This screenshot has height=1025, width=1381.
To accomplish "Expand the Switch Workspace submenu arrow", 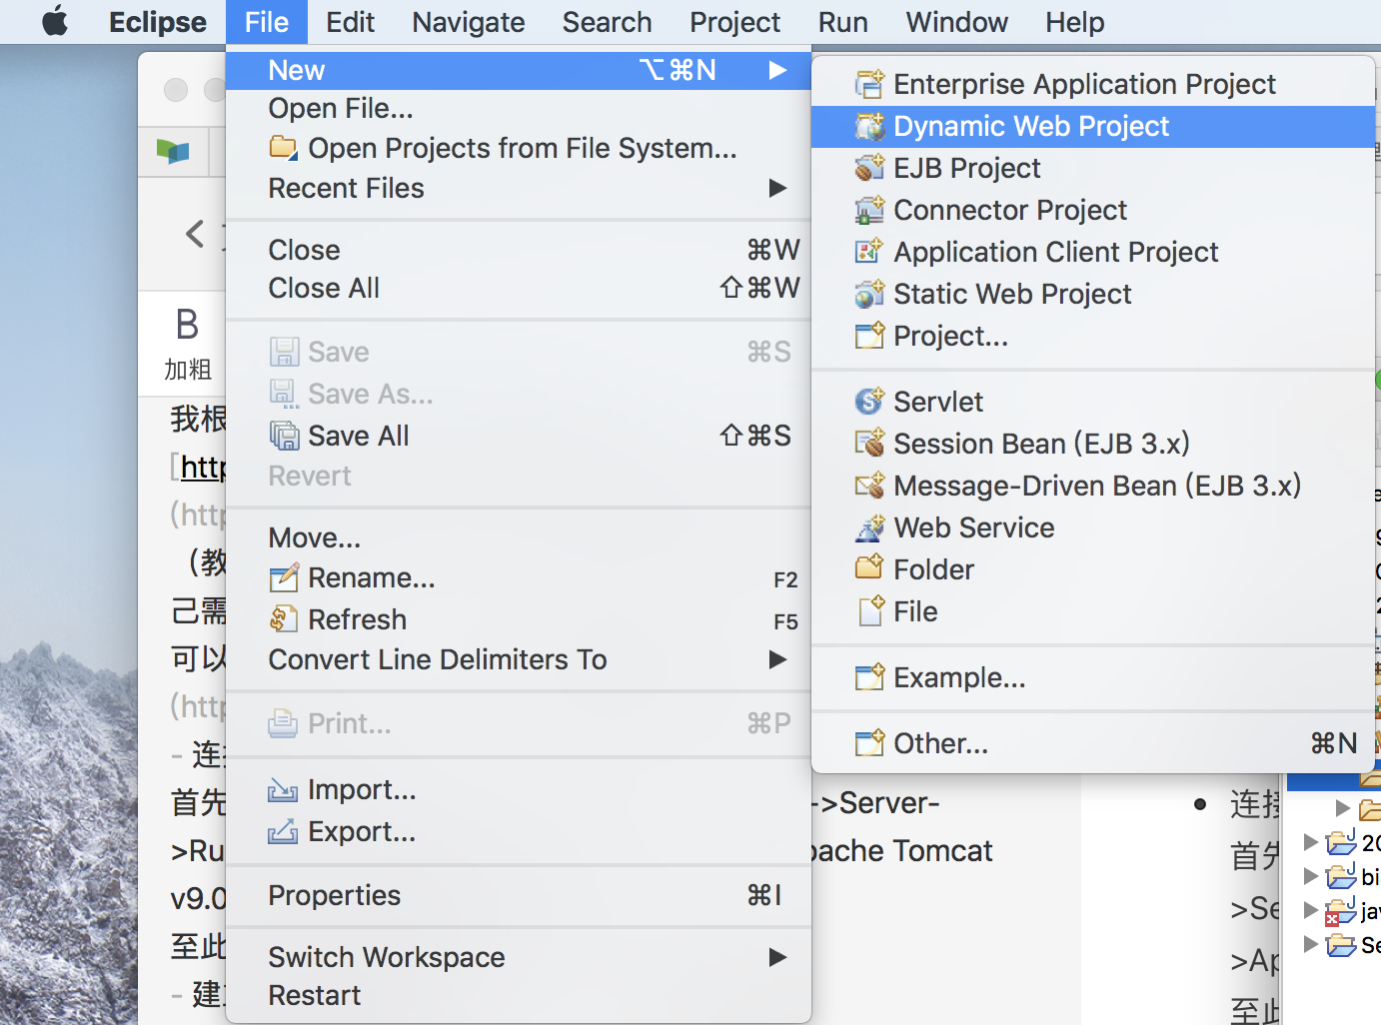I will click(777, 957).
